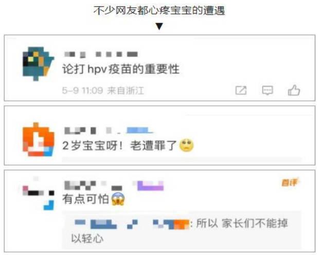Screen dimensions: 321x255
Task: Open the orange avatar of the second commenter
Action: point(38,139)
